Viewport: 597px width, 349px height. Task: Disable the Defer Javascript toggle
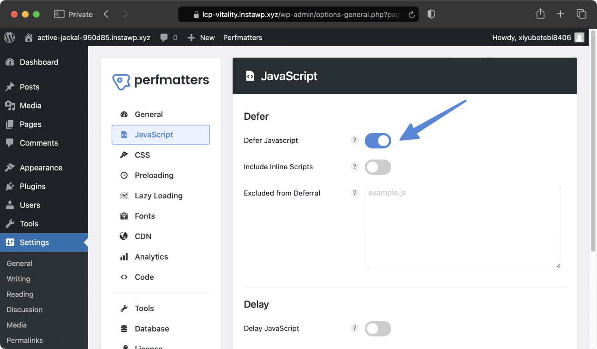378,141
